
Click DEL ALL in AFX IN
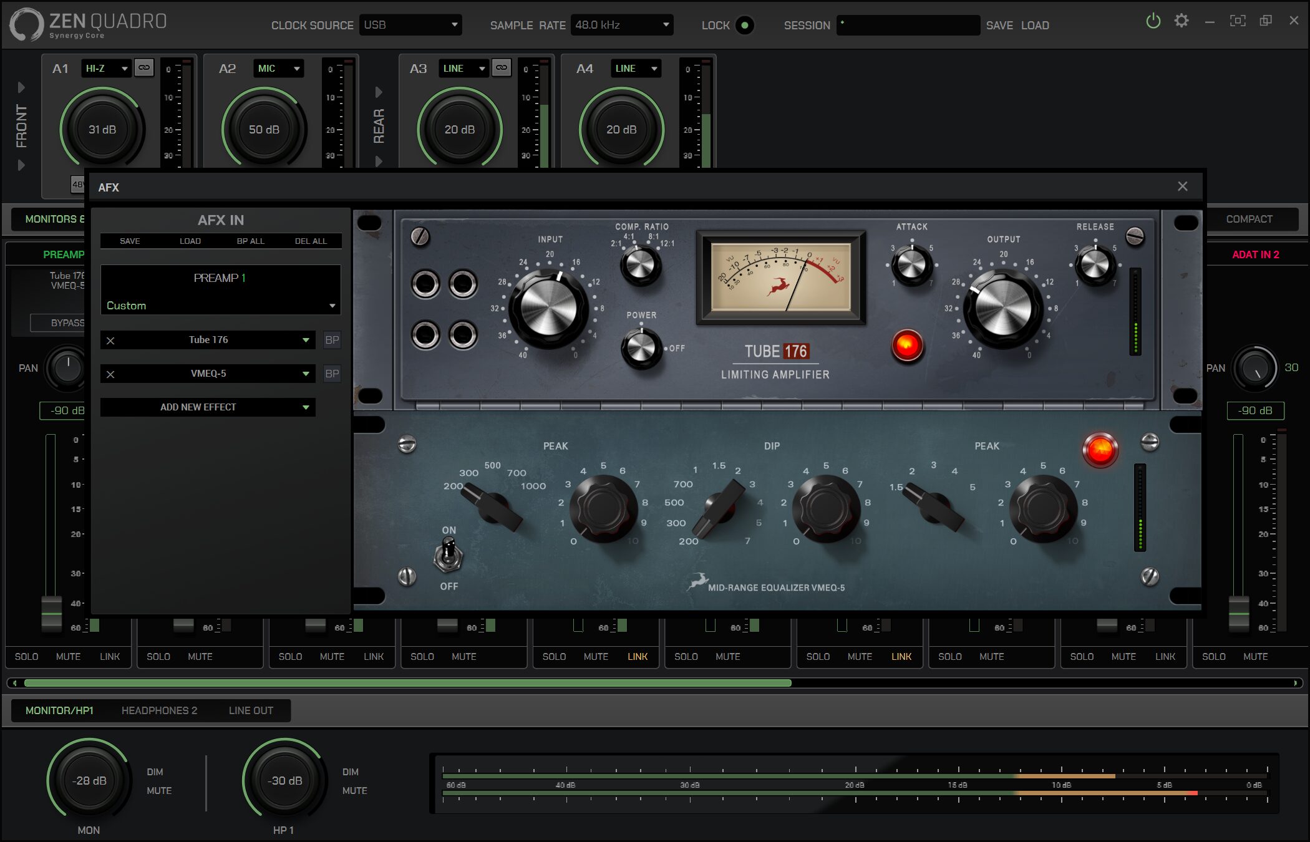click(311, 241)
